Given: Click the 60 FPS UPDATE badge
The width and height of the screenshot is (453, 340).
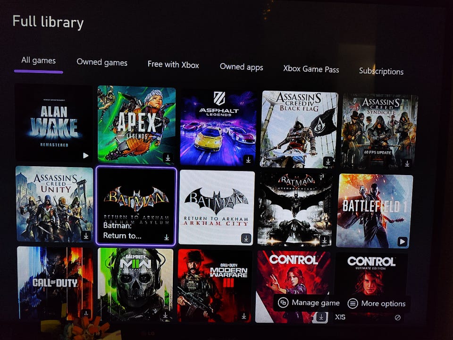Looking at the screenshot, I should click(377, 153).
